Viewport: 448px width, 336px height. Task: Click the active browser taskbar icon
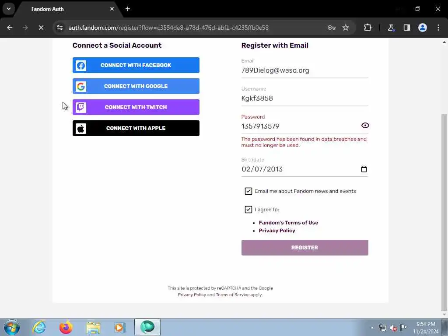pyautogui.click(x=147, y=327)
